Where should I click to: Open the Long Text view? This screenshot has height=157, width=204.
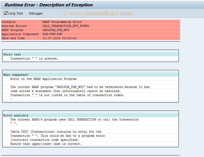[16, 13]
